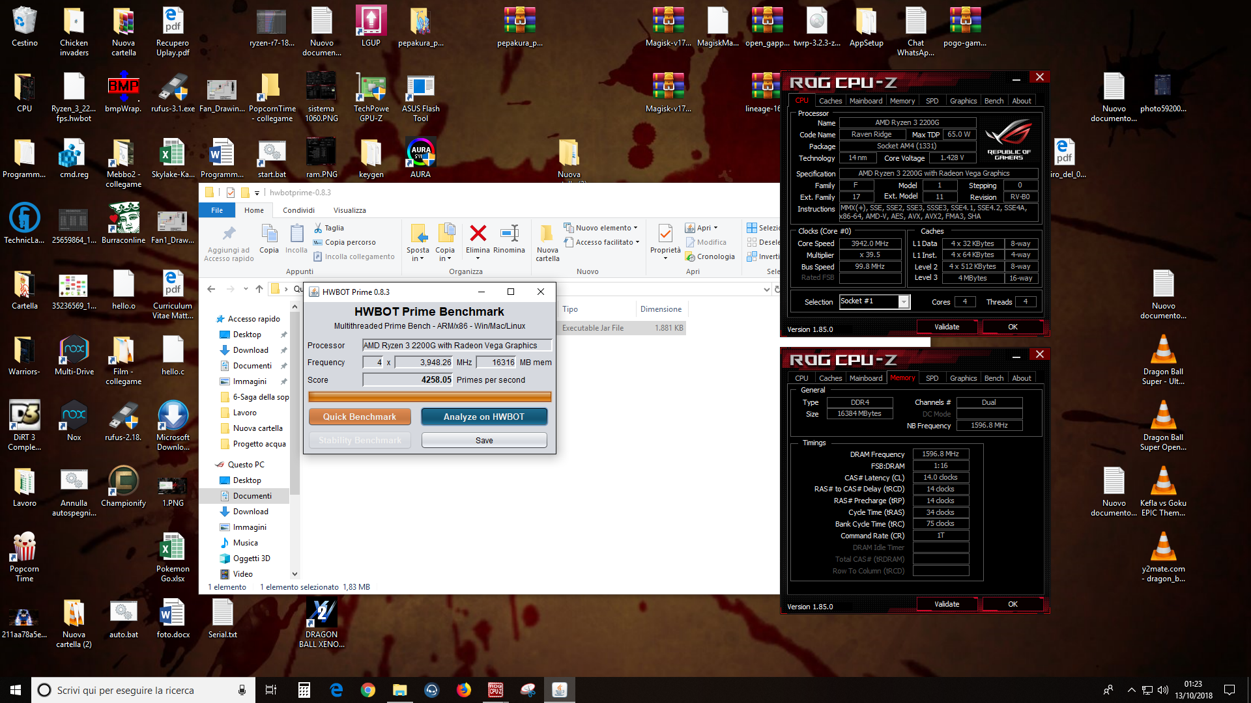Click the Windows Start button
Image resolution: width=1251 pixels, height=703 pixels.
16,690
